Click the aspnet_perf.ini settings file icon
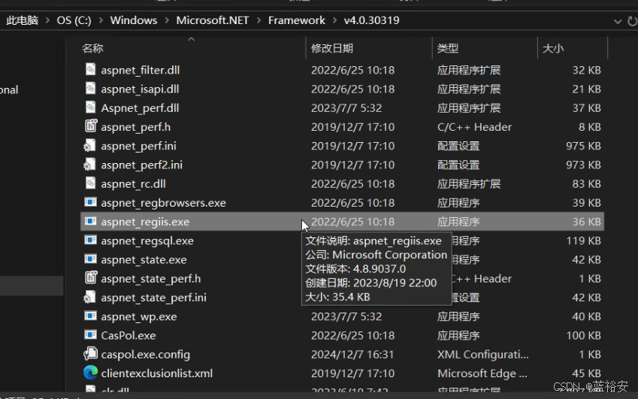Screen dimensions: 638x399 [x=89, y=146]
